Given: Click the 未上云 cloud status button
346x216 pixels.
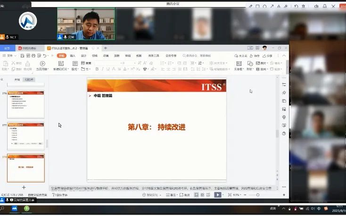Looking at the screenshot, I should [241, 56].
